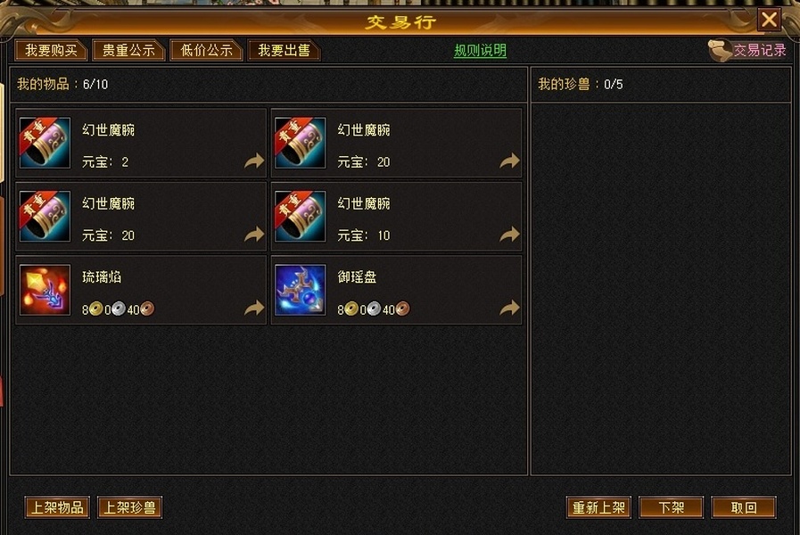This screenshot has width=800, height=535.
Task: Click the share arrow on the 御瑶盘 listing
Action: (509, 308)
